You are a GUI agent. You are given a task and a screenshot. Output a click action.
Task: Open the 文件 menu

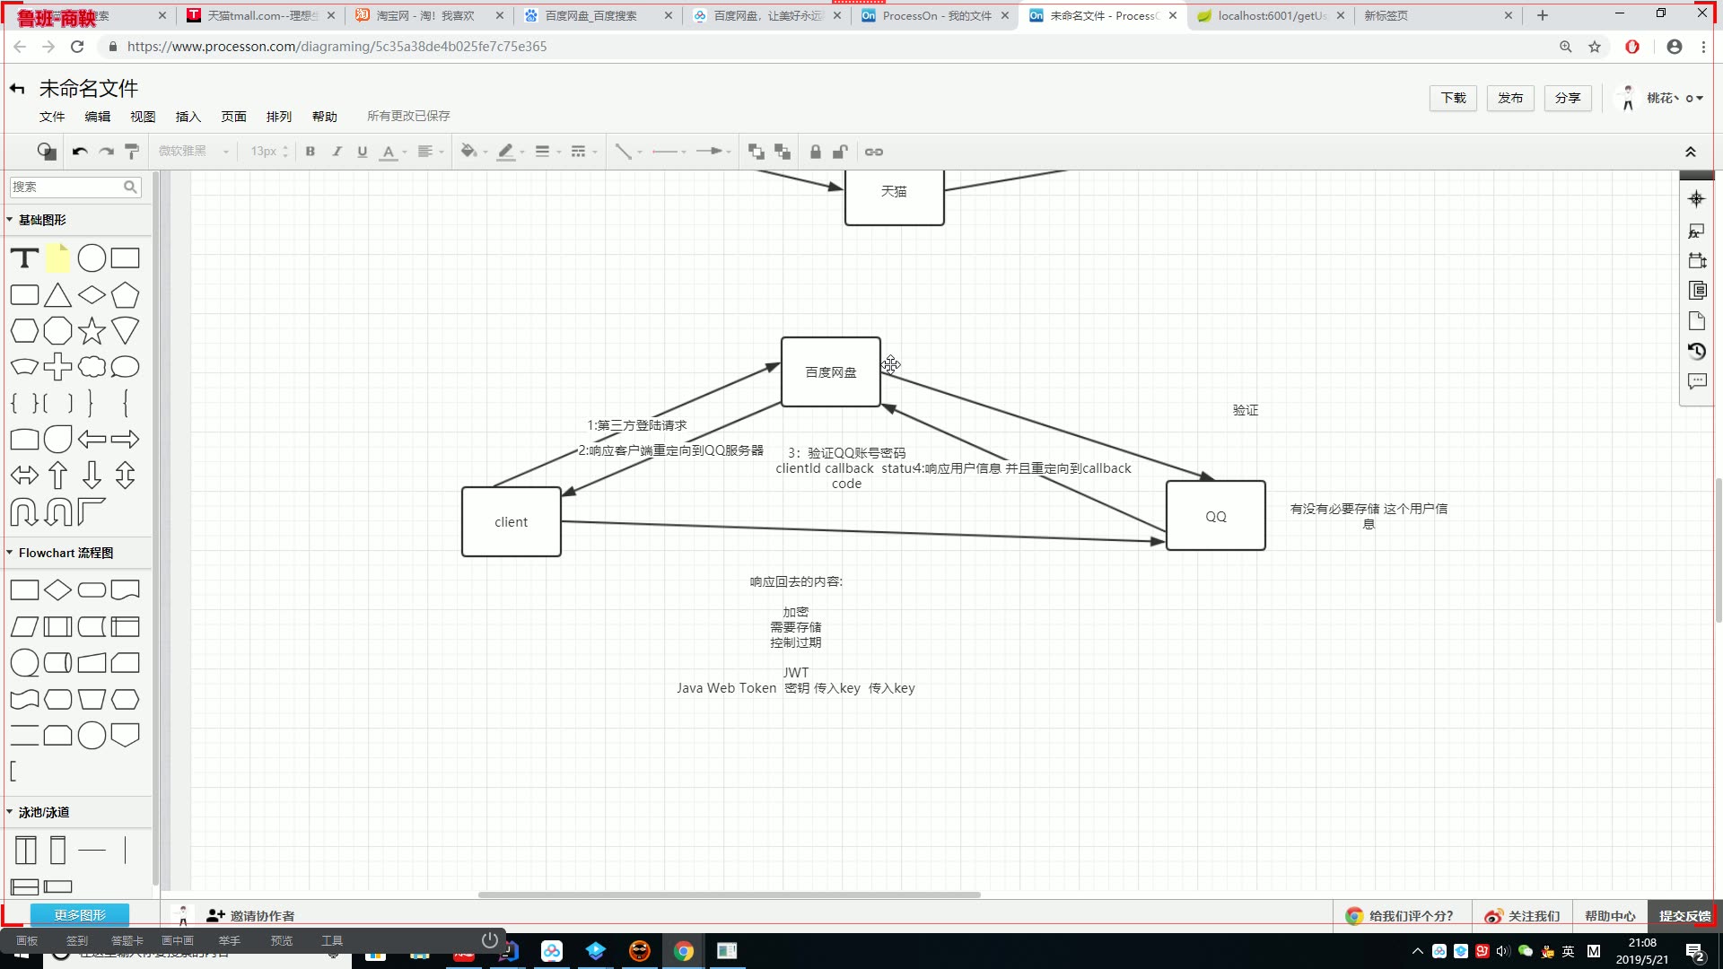coord(52,117)
